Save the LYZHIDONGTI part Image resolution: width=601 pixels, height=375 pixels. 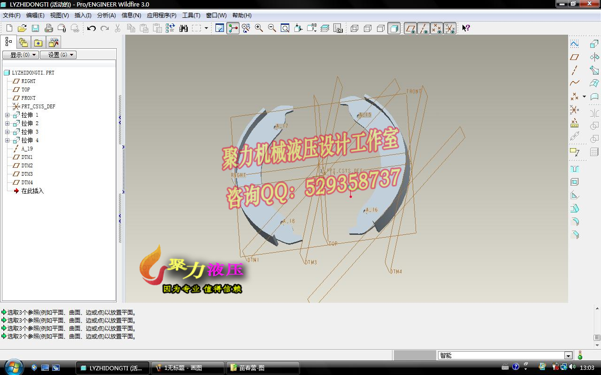(x=36, y=28)
